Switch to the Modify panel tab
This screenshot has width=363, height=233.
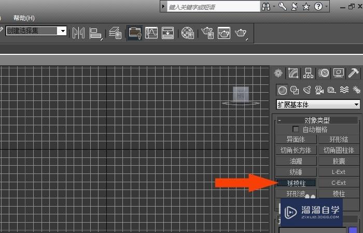click(x=293, y=73)
